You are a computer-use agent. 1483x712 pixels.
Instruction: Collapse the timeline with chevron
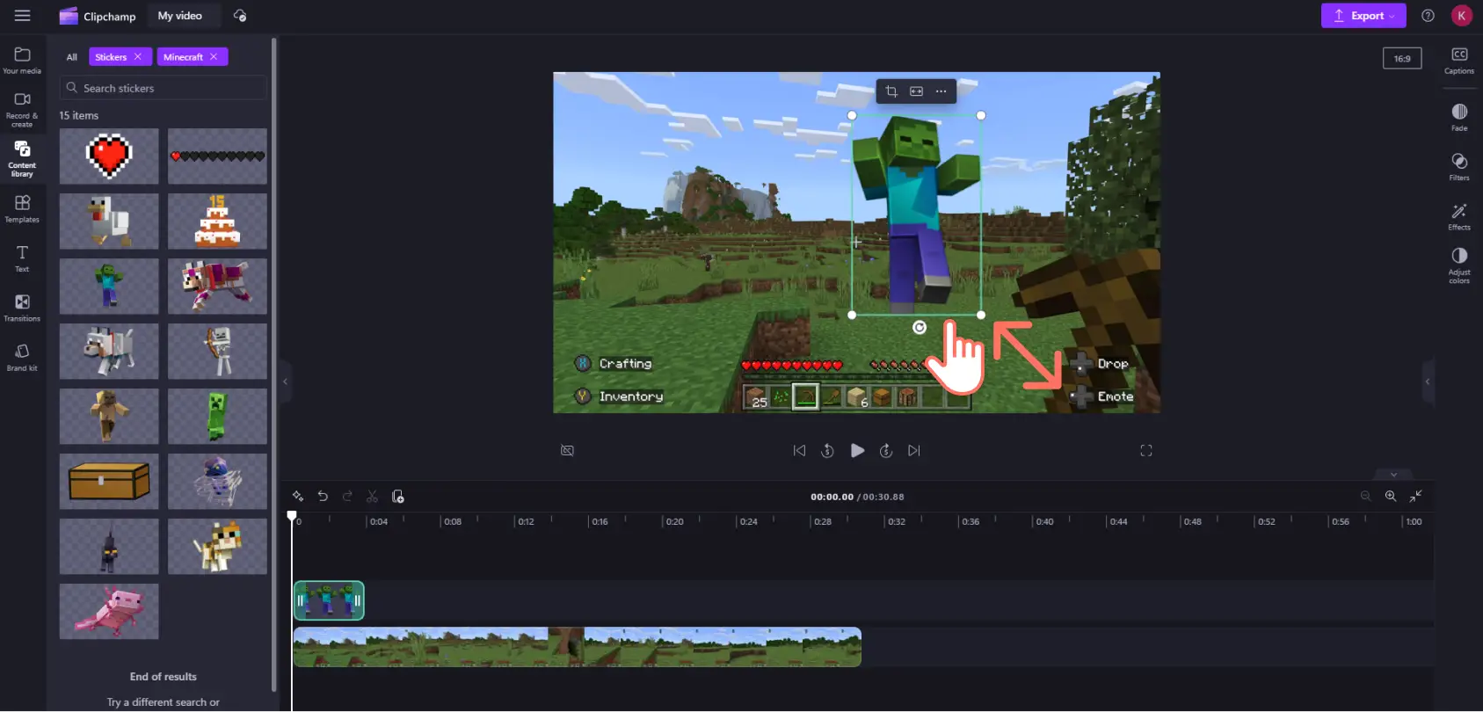(1393, 475)
